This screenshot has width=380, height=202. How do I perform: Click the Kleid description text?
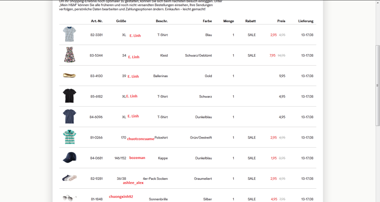click(x=164, y=56)
